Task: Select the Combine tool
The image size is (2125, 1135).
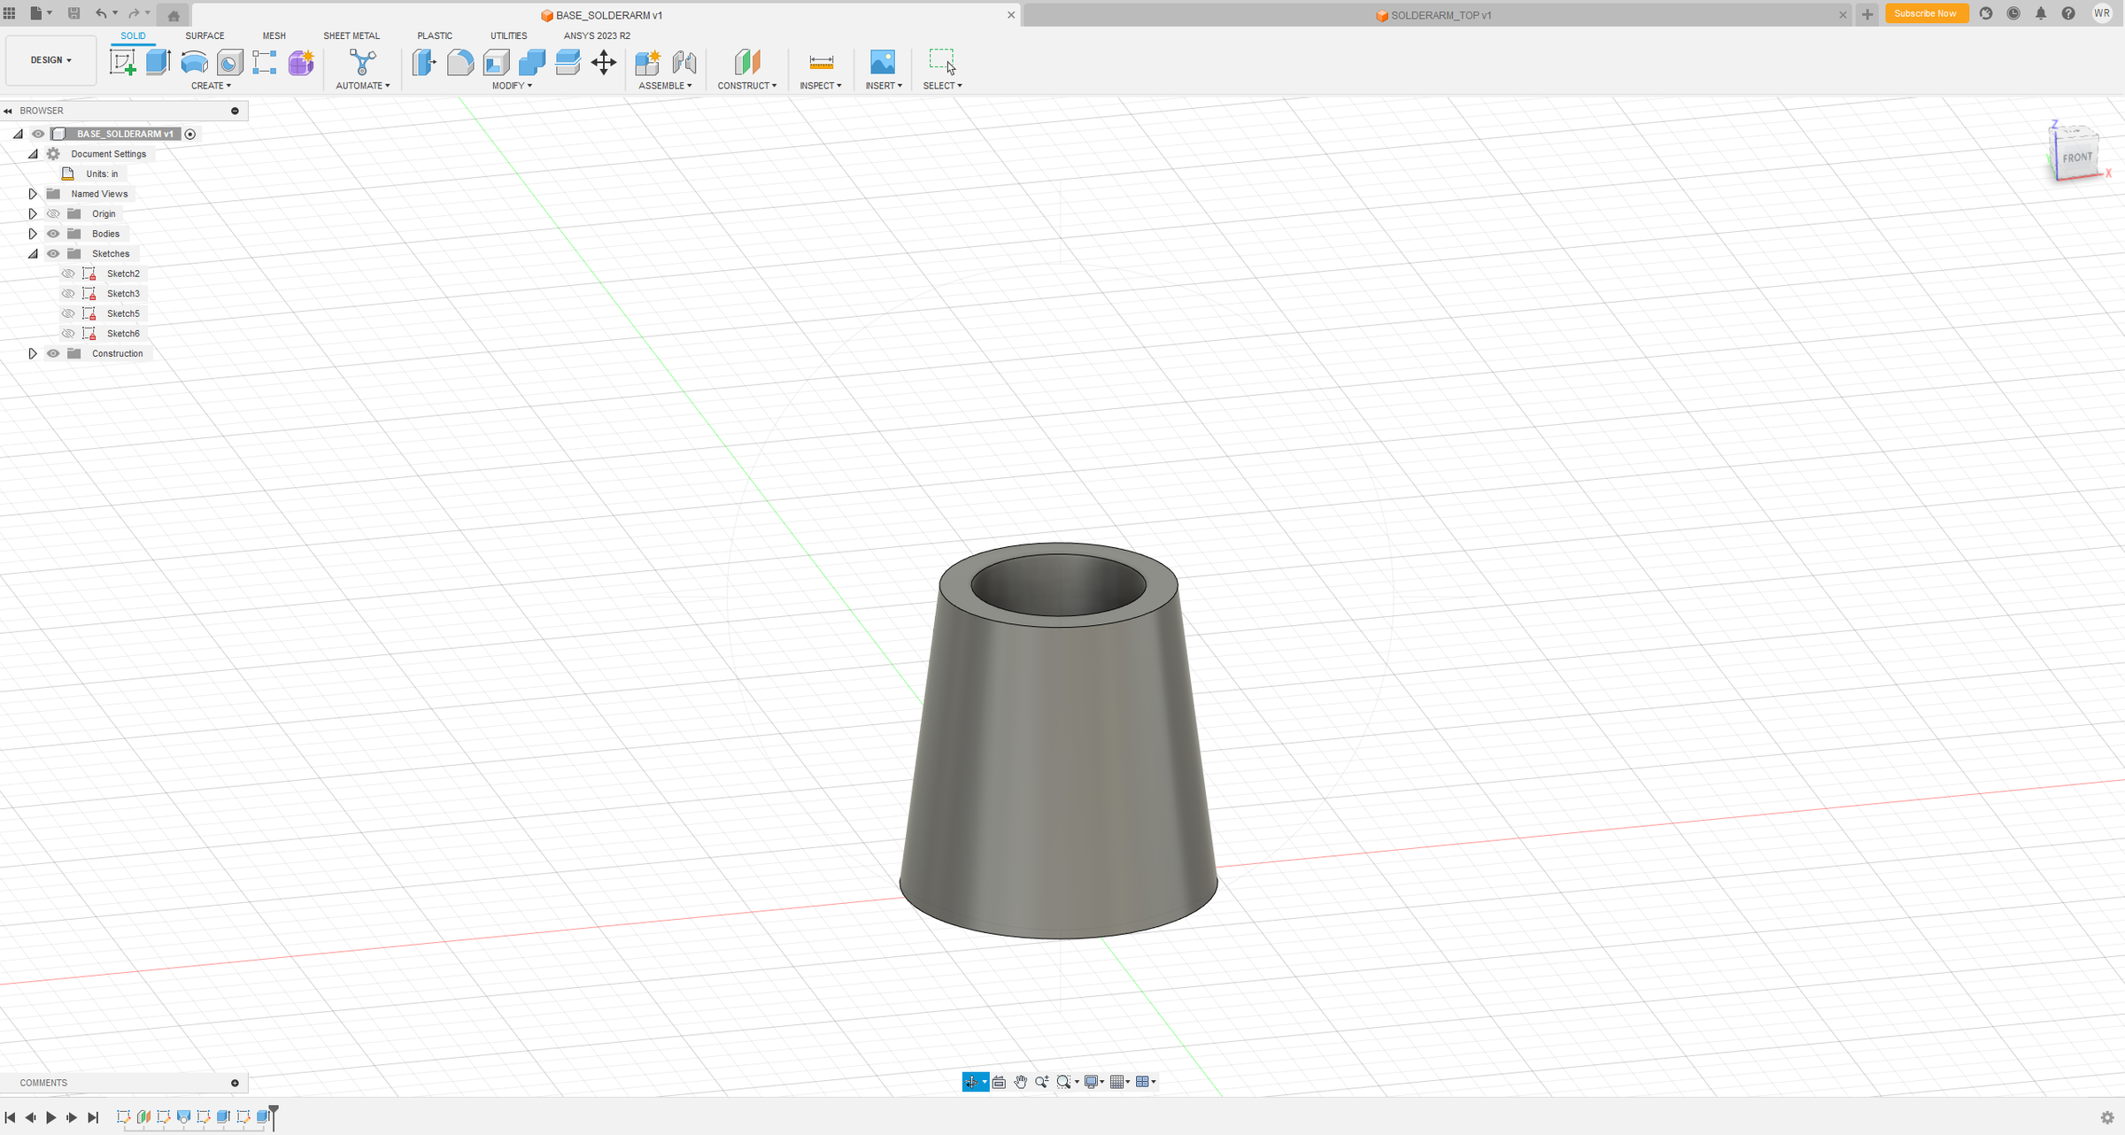Action: (x=532, y=62)
